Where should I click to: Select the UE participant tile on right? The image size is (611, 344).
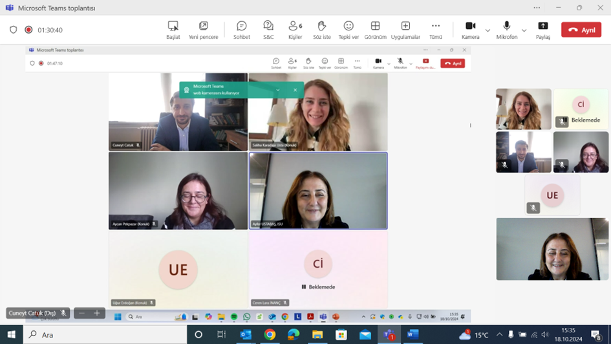coord(552,195)
